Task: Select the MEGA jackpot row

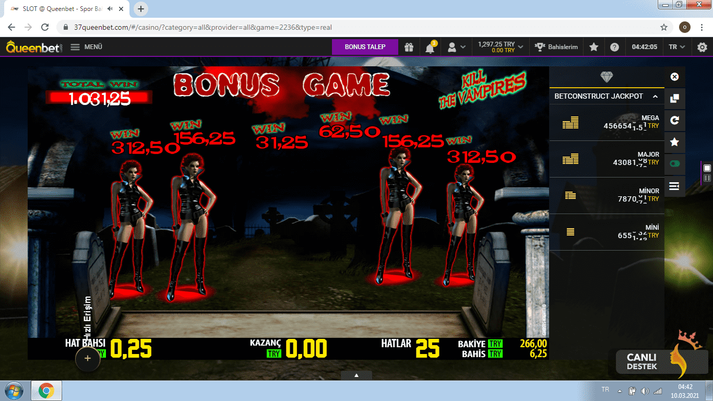Action: coord(607,123)
